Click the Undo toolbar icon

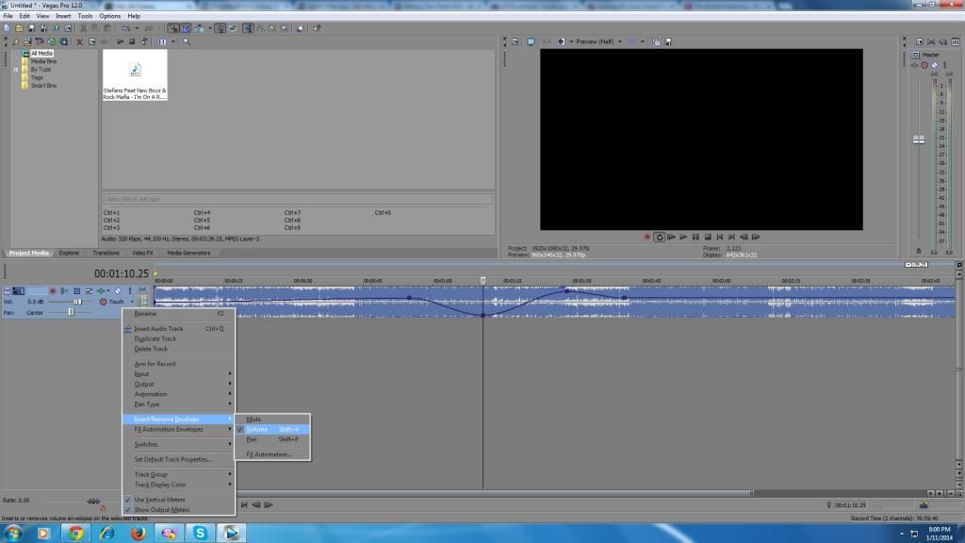(x=125, y=28)
